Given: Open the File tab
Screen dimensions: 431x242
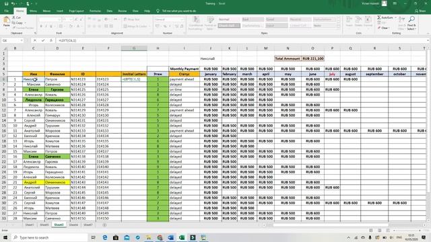Looking at the screenshot, I should coord(6,11).
